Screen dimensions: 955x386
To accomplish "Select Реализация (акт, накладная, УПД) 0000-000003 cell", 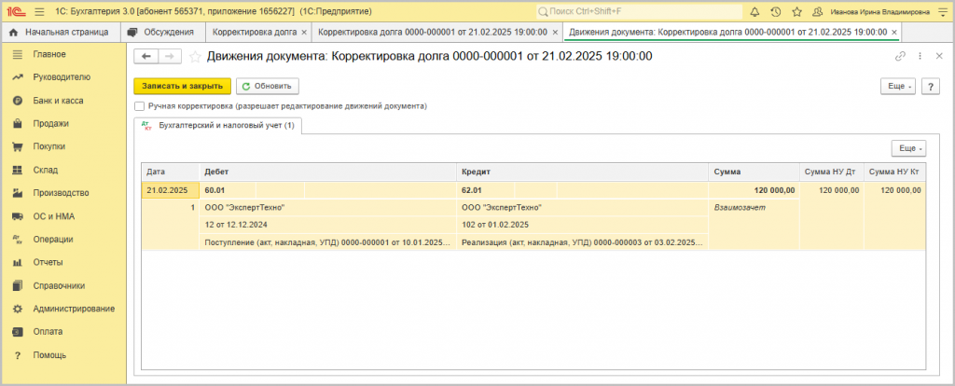I will [582, 242].
